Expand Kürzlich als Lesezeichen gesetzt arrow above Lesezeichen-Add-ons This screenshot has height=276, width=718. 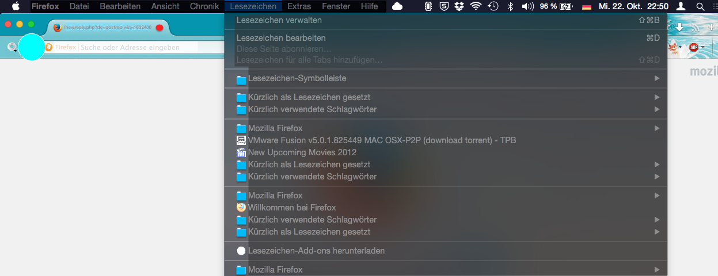point(657,232)
